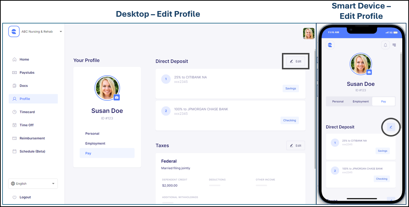Viewport: 409px width, 207px height.
Task: Go to Timecard in the sidebar
Action: (27, 112)
